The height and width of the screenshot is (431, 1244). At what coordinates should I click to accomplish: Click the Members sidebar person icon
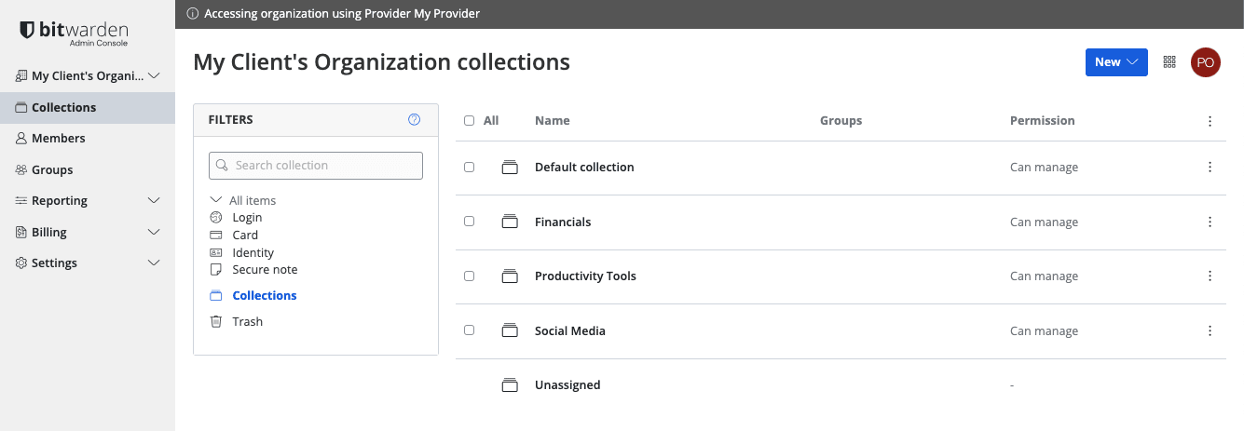point(21,138)
